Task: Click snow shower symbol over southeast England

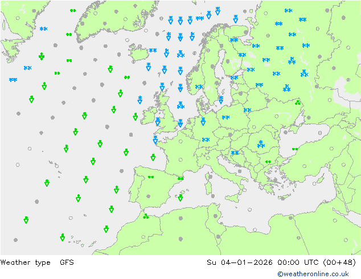Action: coord(180,123)
